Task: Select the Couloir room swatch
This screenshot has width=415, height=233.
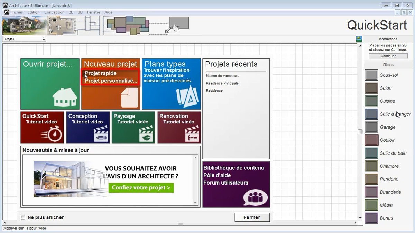Action: point(371,140)
